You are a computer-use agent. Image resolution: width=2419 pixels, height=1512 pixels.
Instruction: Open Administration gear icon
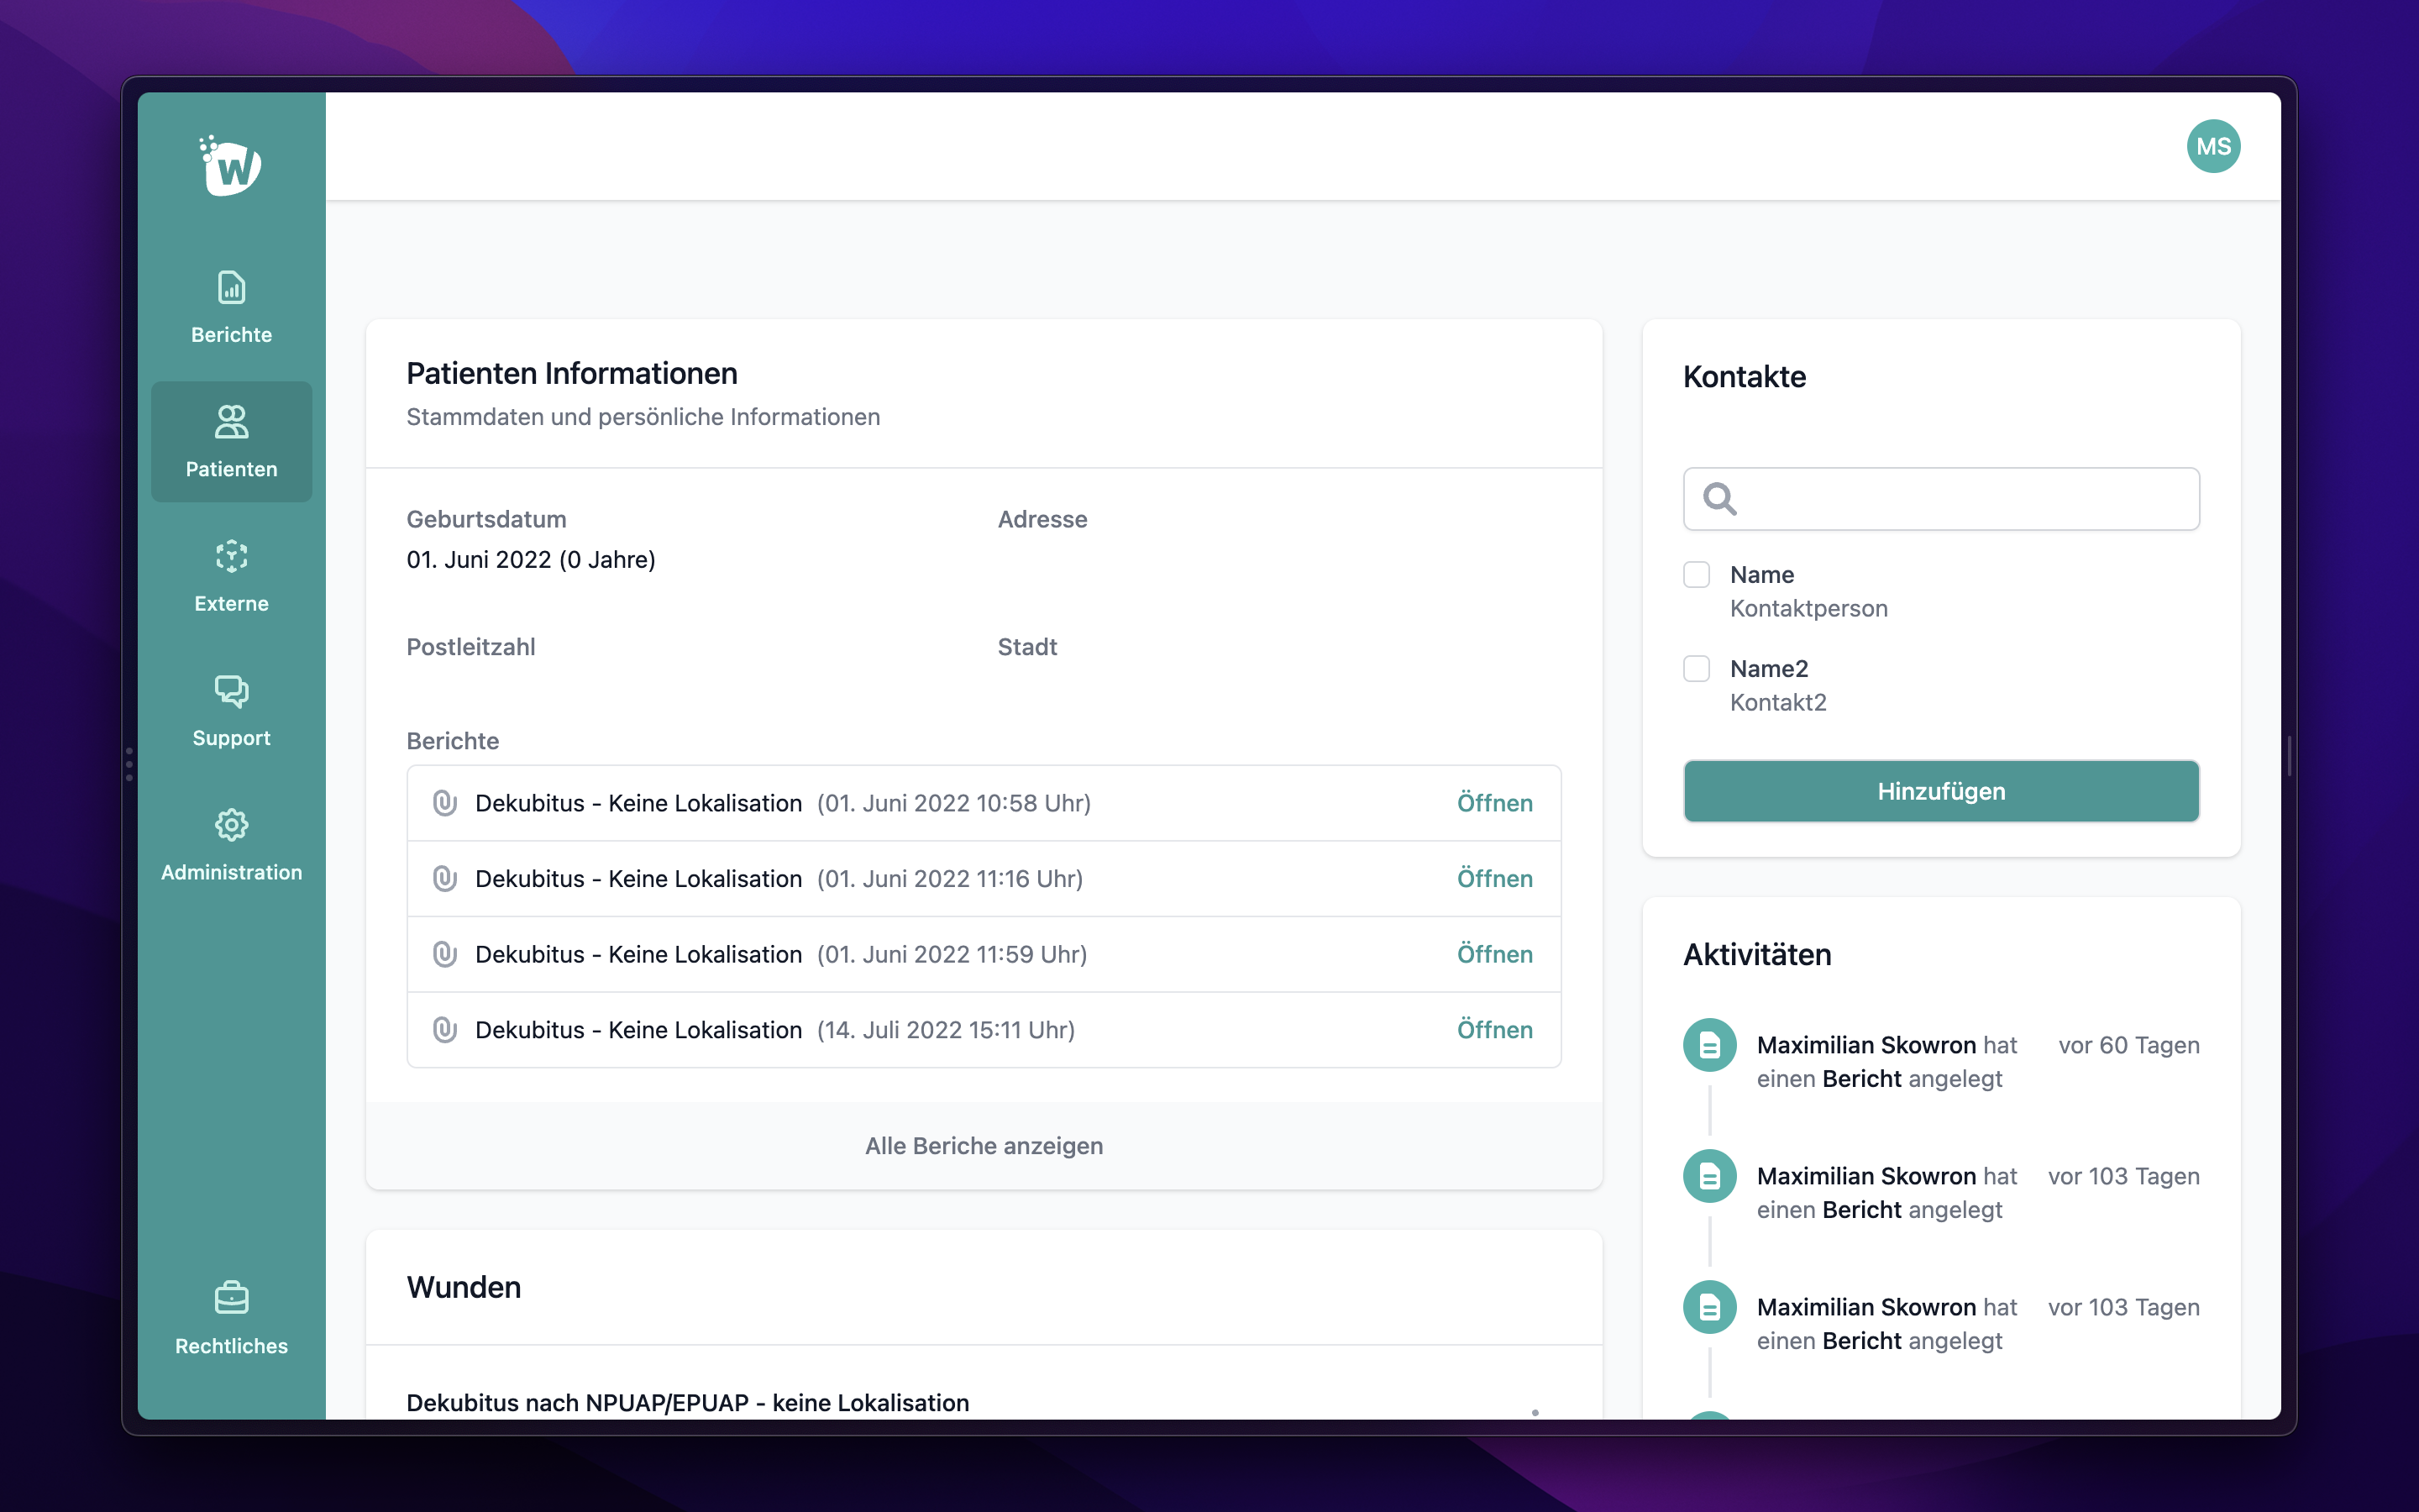pos(231,825)
